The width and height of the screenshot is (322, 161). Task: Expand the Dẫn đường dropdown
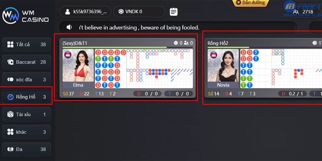[x=251, y=3]
